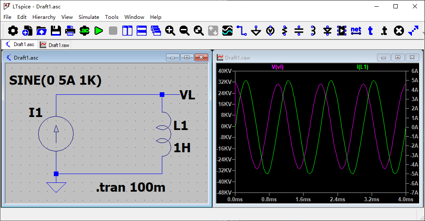The height and width of the screenshot is (221, 425).
Task: Close the Draft1.raw plot window
Action: click(412, 57)
